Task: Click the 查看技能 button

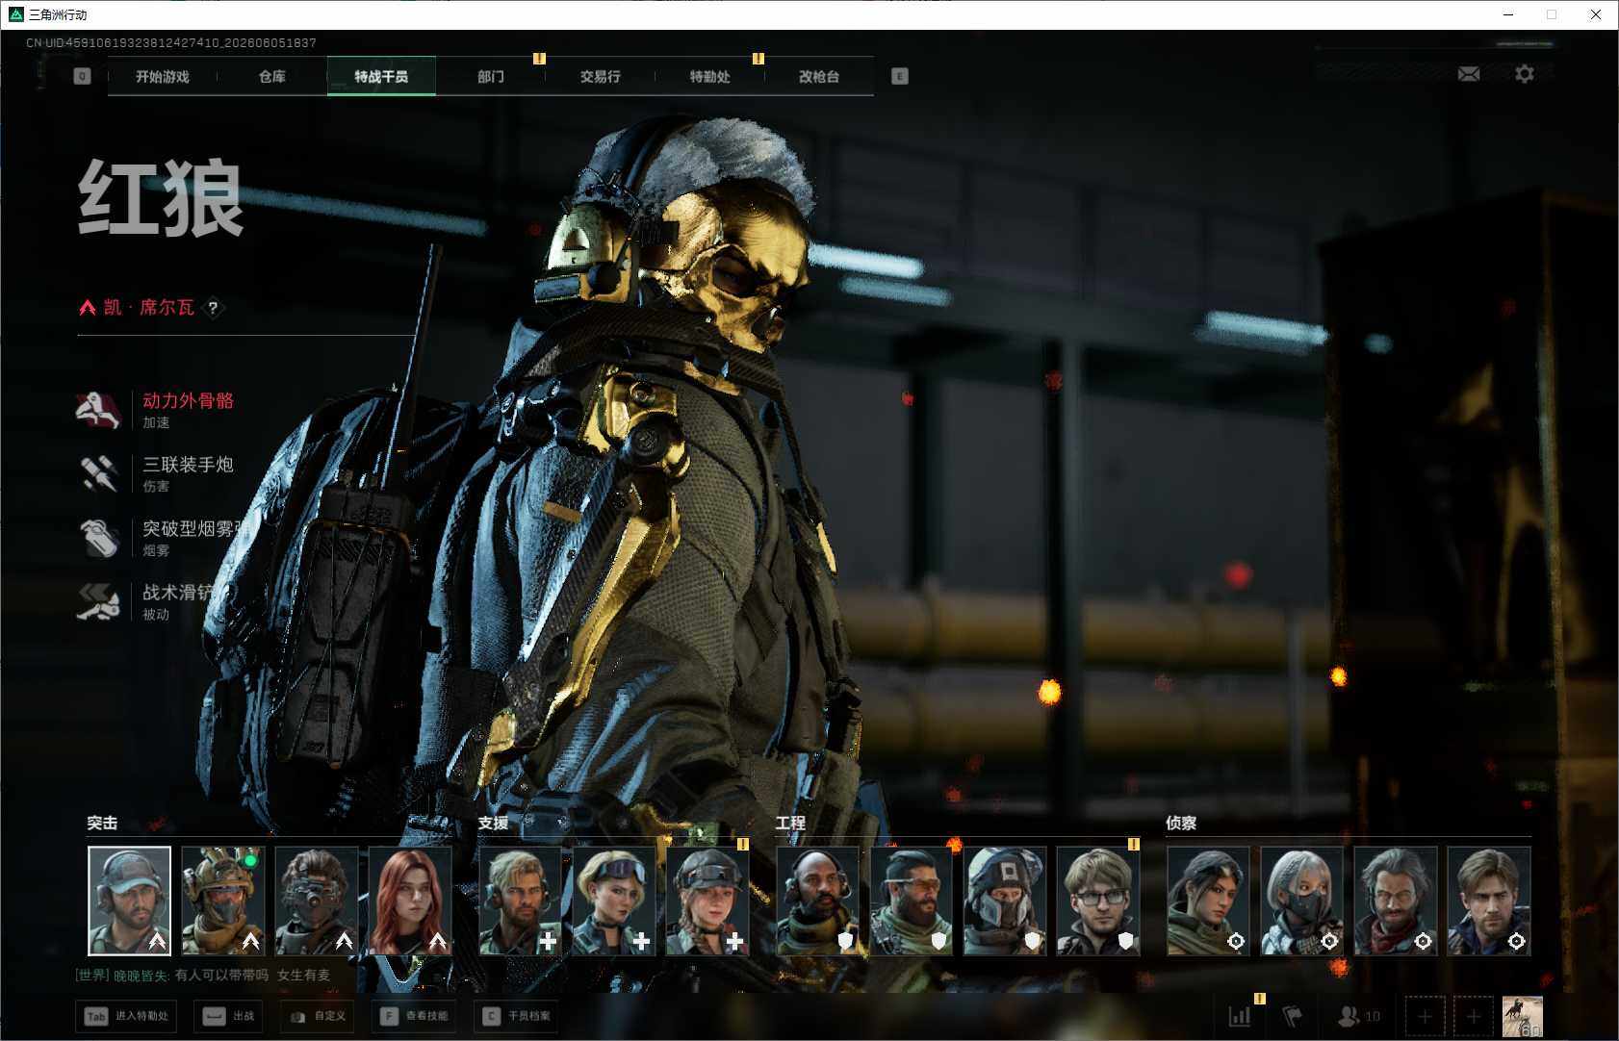Action: tap(414, 1016)
